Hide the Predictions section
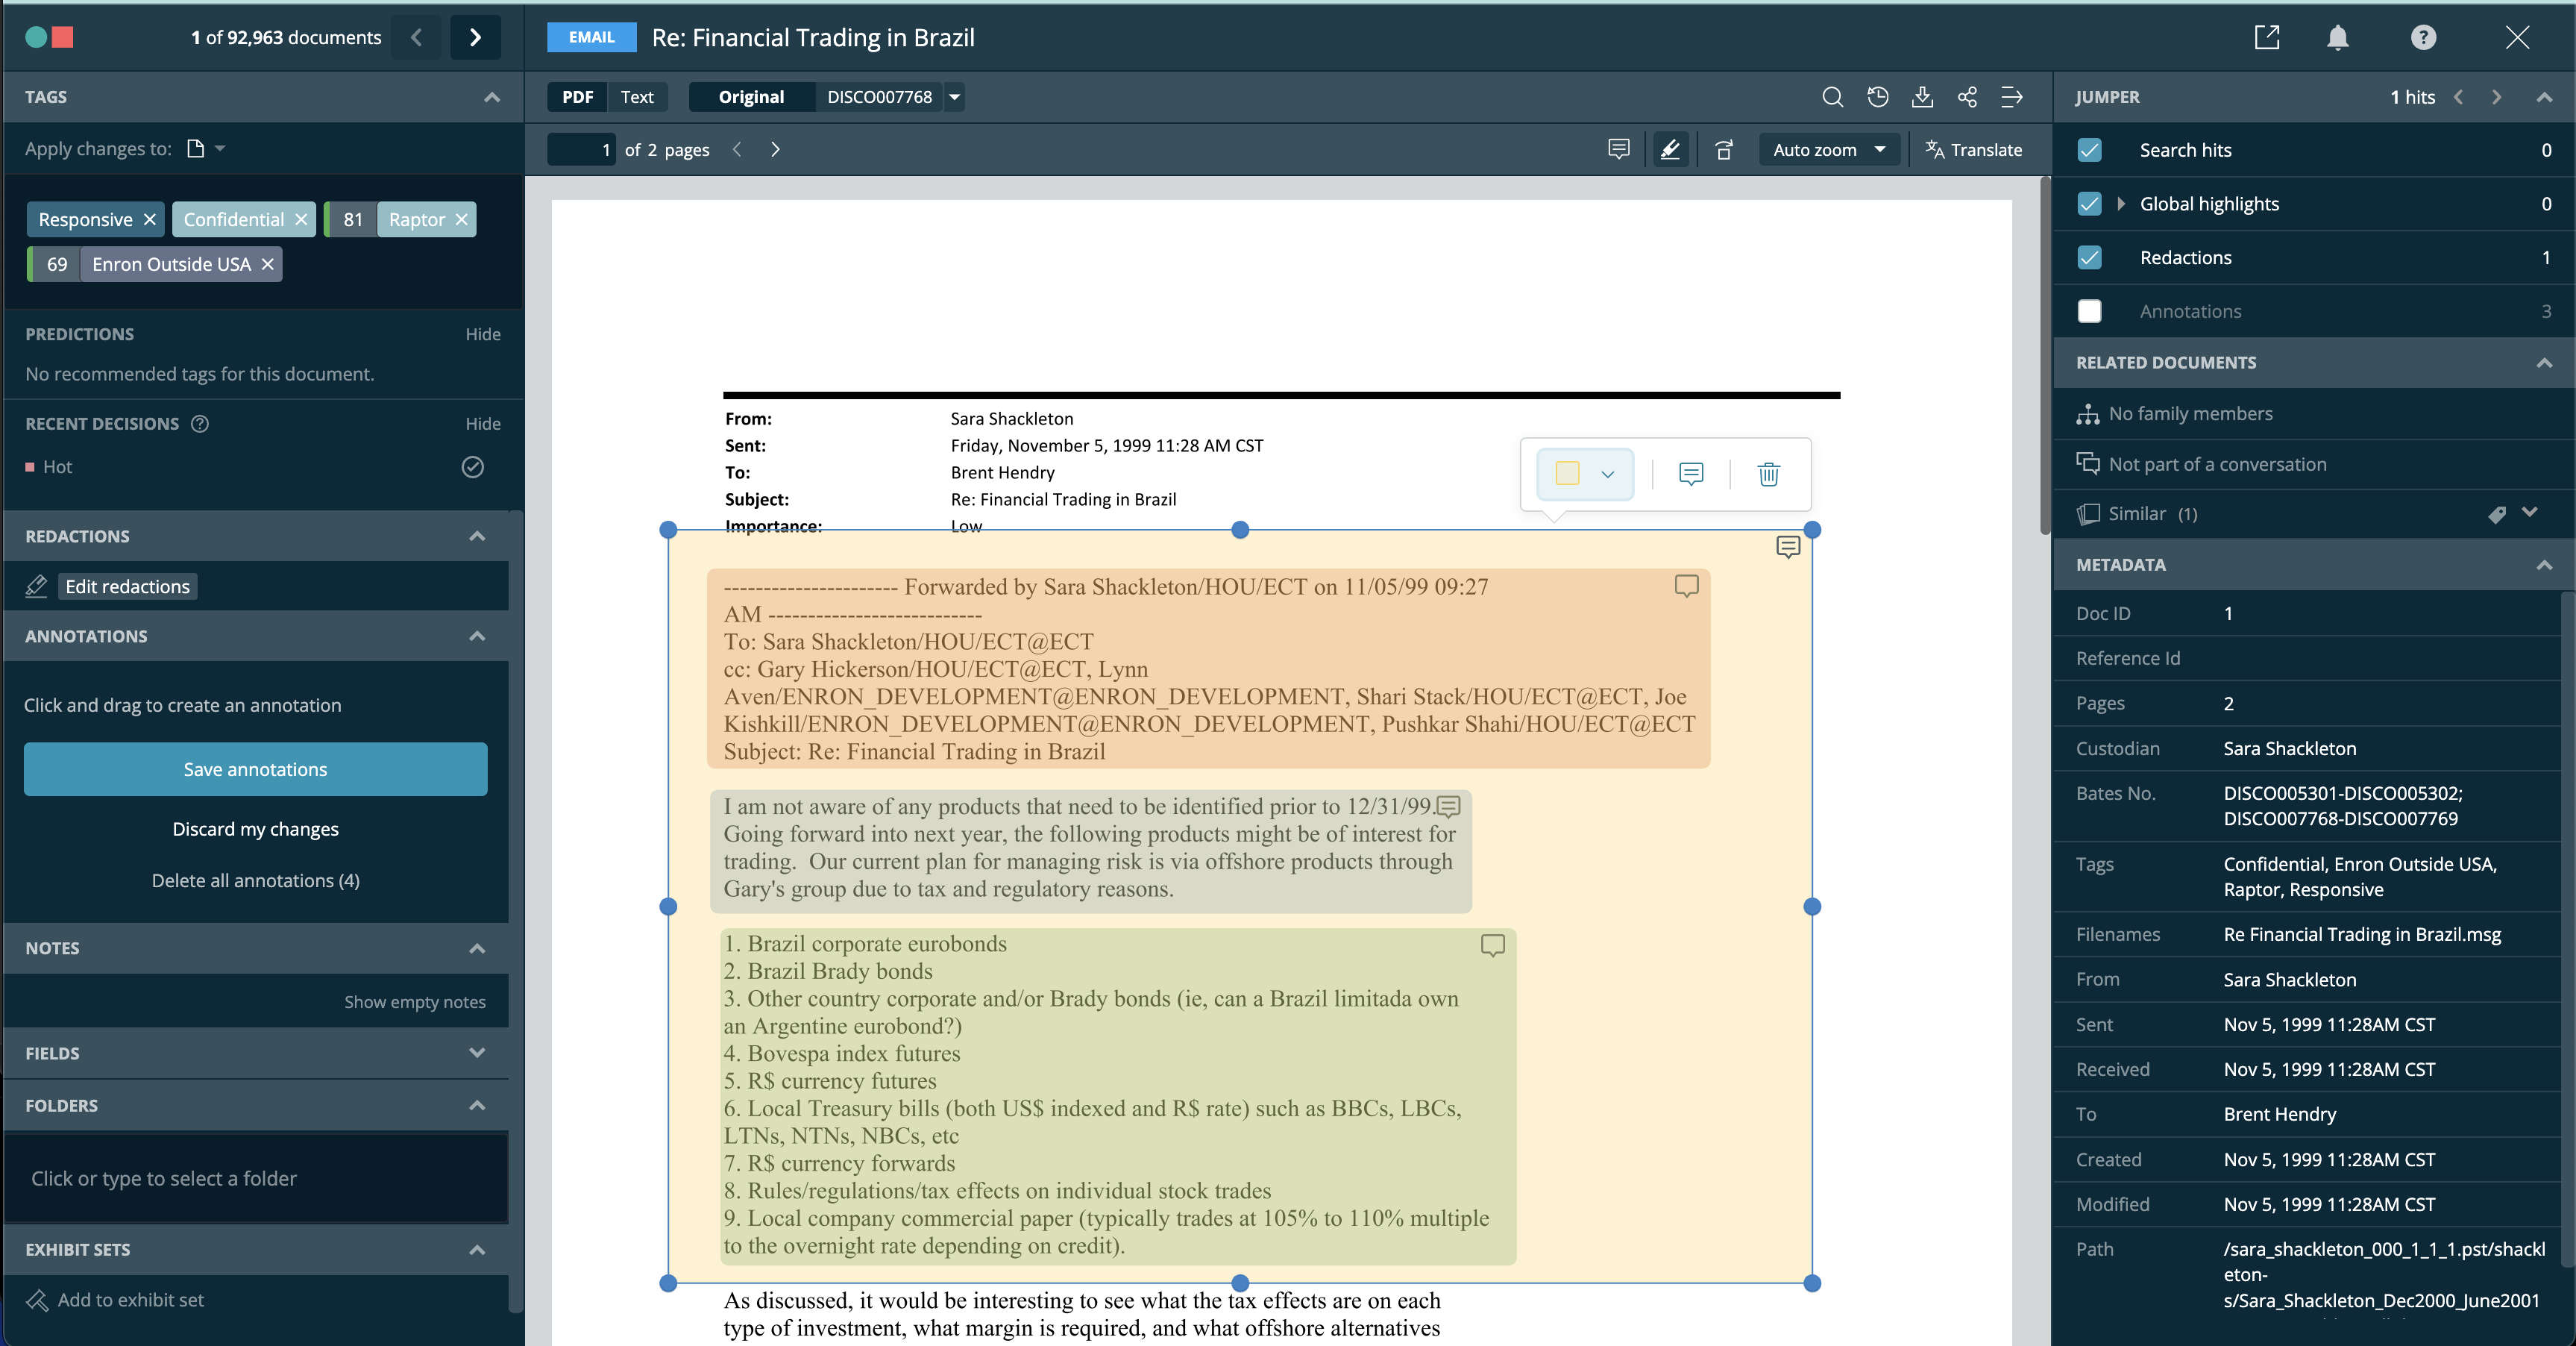The height and width of the screenshot is (1346, 2576). (x=483, y=334)
